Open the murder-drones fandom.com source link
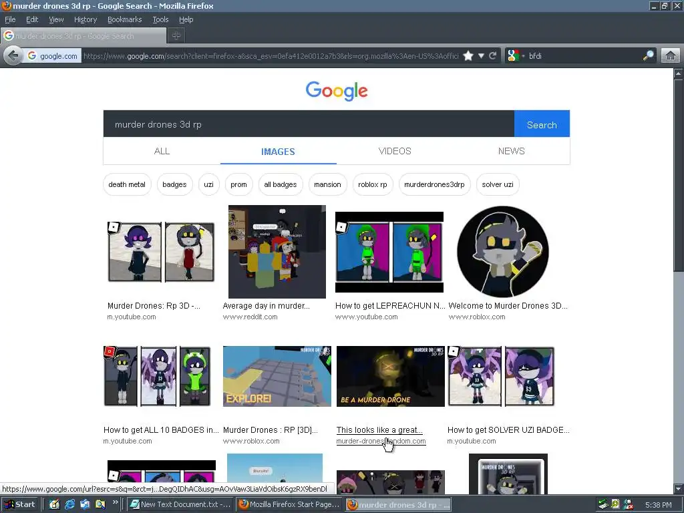 pos(381,441)
